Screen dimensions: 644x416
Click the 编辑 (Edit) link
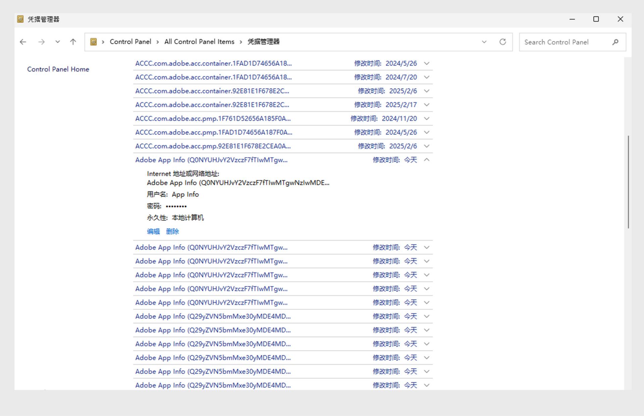click(153, 231)
